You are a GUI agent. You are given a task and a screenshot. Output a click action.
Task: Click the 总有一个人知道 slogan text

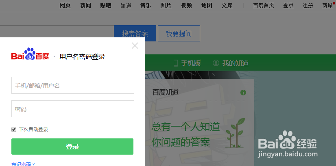click(x=185, y=127)
